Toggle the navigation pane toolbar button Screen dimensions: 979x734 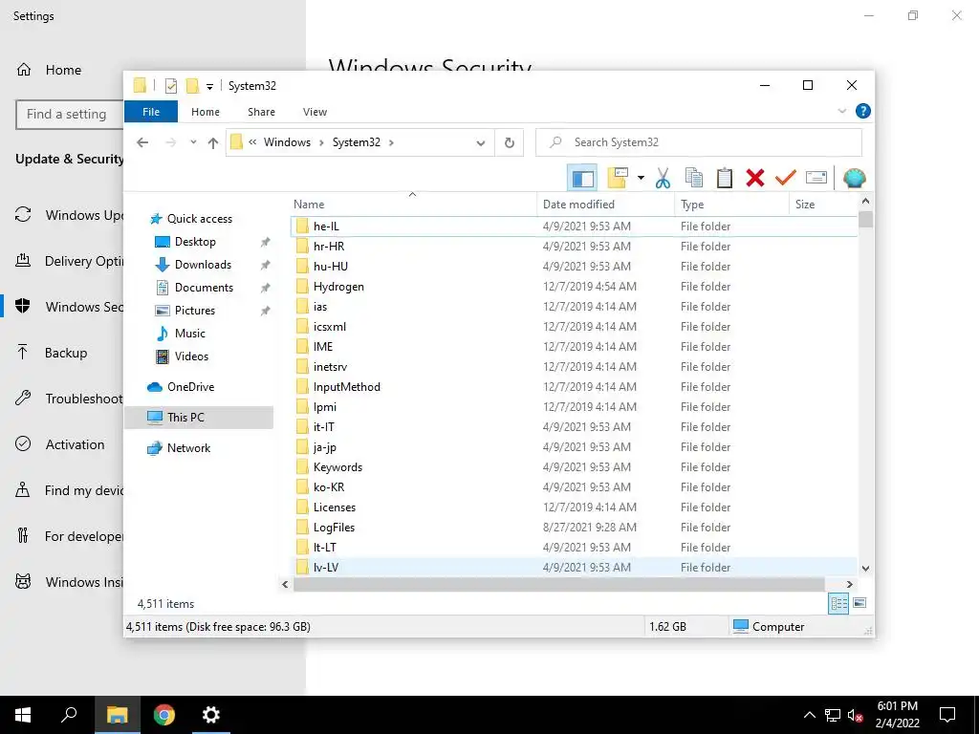(x=582, y=179)
